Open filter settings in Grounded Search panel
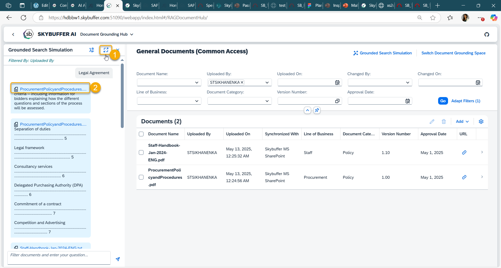Image resolution: width=501 pixels, height=268 pixels. coord(92,50)
